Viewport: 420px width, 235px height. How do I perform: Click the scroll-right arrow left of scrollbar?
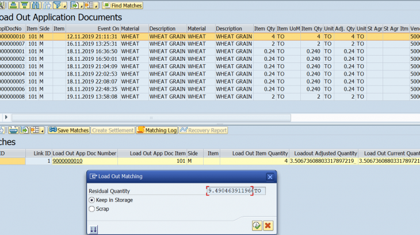click(x=6, y=117)
